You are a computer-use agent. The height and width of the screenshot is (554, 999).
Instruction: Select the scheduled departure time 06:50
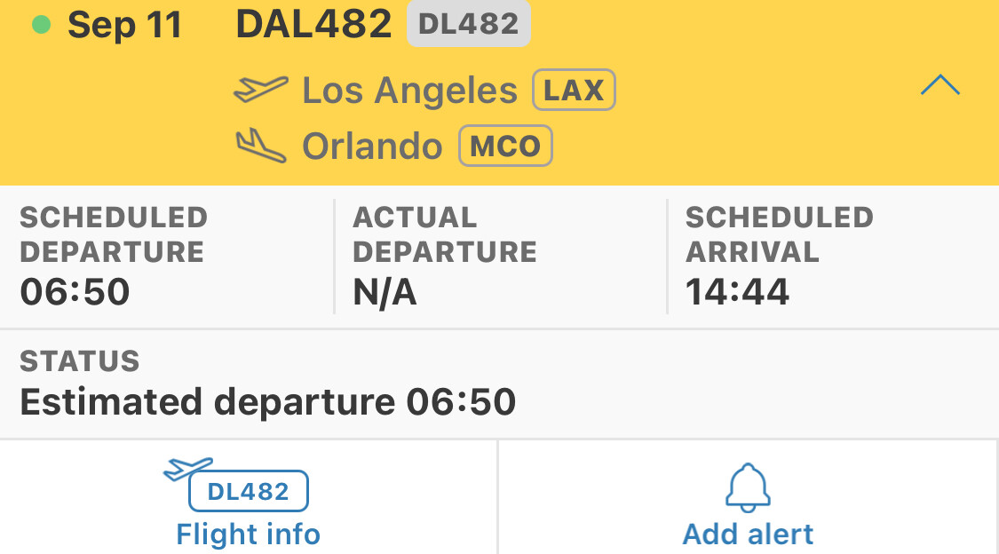[x=75, y=292]
